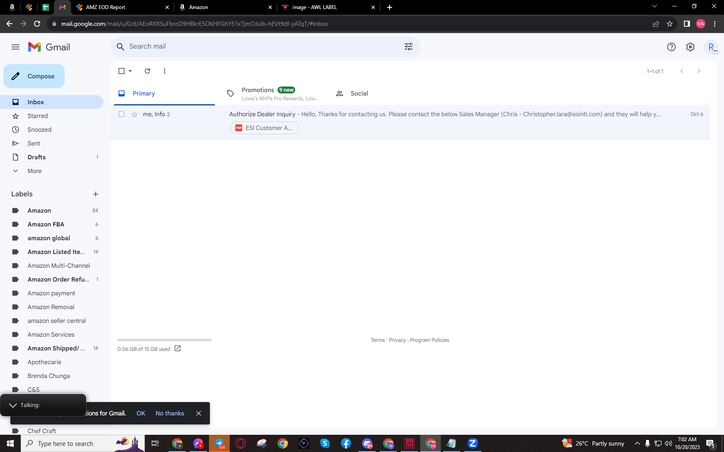Go to the Inbox folder
724x452 pixels.
(x=52, y=102)
